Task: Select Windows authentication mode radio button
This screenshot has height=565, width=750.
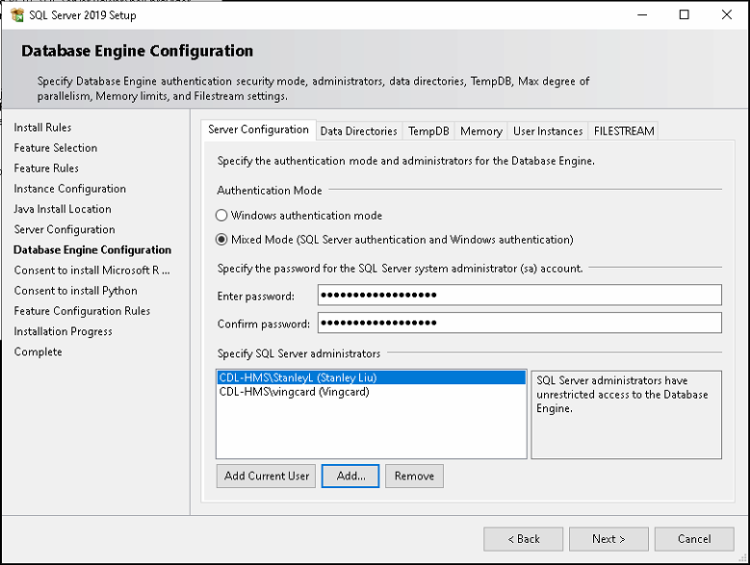Action: 221,216
